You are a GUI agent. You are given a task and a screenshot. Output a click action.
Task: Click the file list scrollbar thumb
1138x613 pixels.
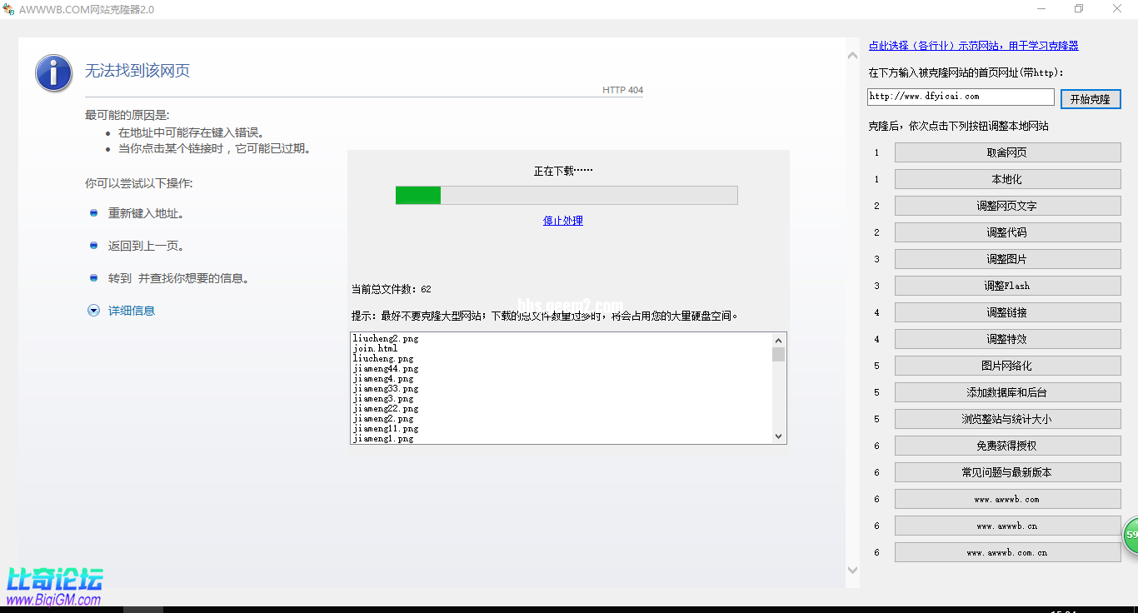779,354
